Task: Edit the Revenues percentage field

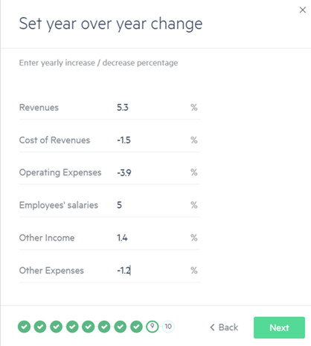Action: pyautogui.click(x=151, y=108)
